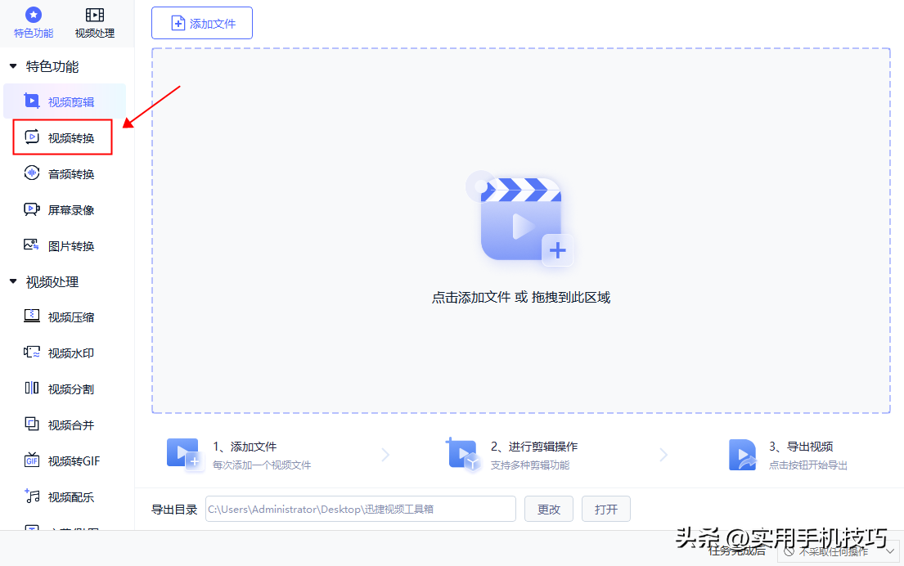Click the 视频水印 label

71,353
